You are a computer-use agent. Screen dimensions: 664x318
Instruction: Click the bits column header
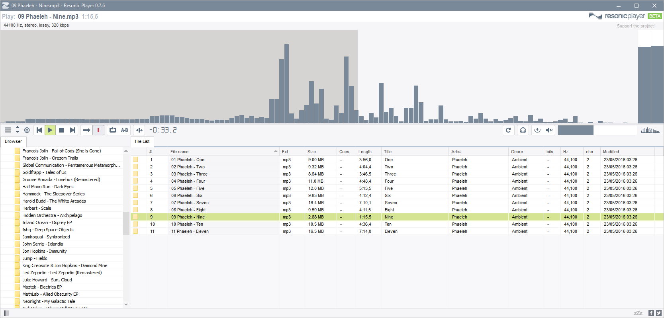coord(552,152)
